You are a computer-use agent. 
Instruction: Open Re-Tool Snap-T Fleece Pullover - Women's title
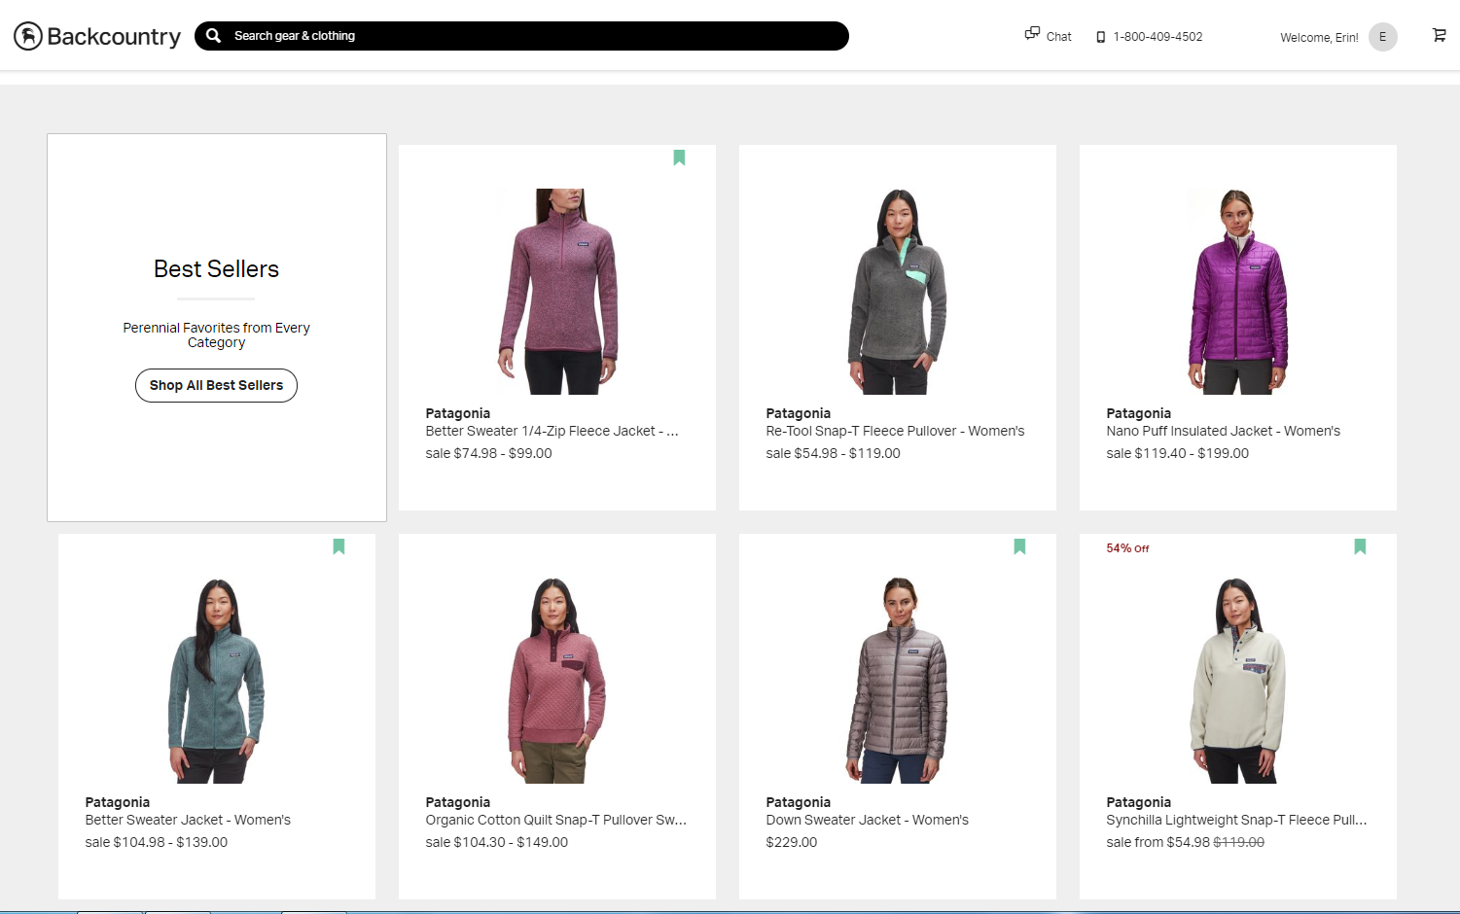(895, 431)
